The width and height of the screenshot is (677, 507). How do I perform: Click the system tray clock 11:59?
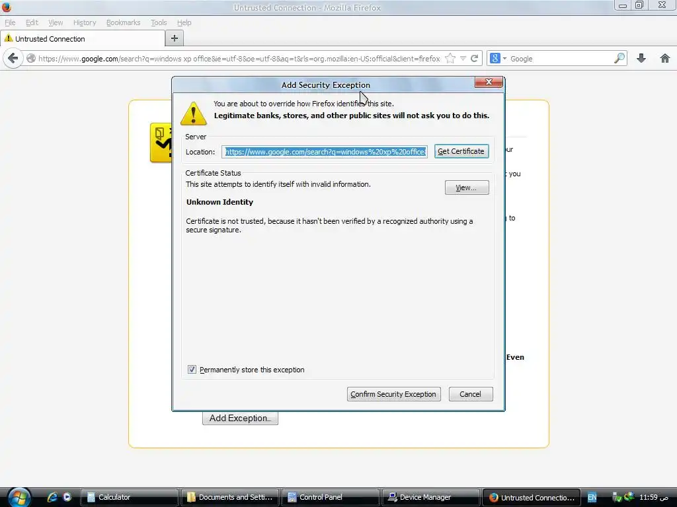tap(653, 498)
